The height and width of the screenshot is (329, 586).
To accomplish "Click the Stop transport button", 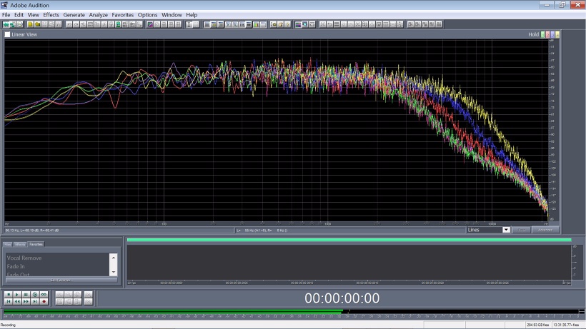I will click(x=9, y=294).
